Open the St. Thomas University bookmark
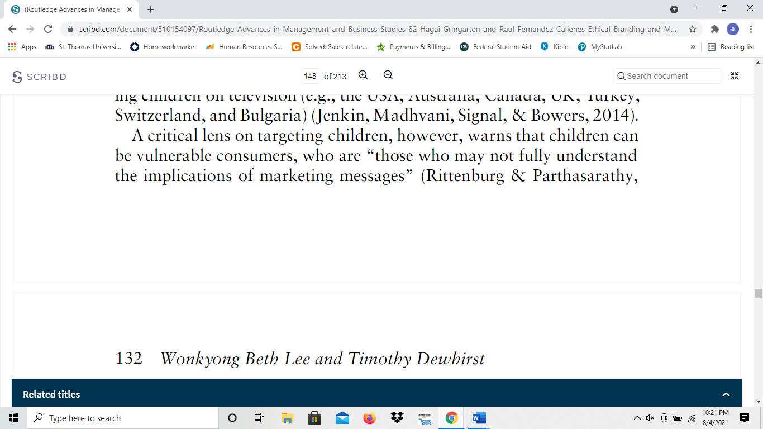 [x=83, y=47]
